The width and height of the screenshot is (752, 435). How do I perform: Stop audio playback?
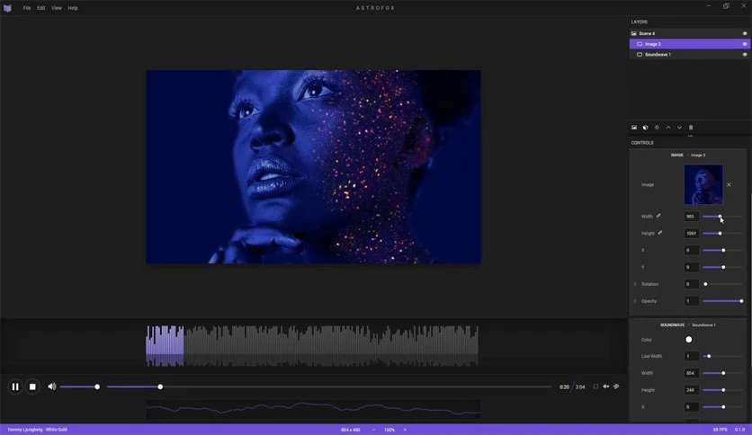[32, 386]
